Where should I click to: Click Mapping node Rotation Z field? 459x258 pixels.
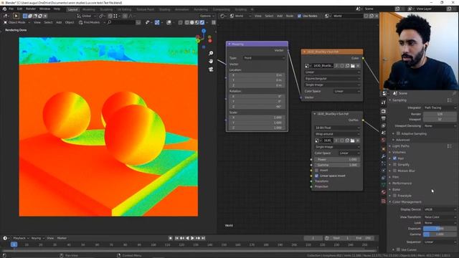click(x=257, y=107)
